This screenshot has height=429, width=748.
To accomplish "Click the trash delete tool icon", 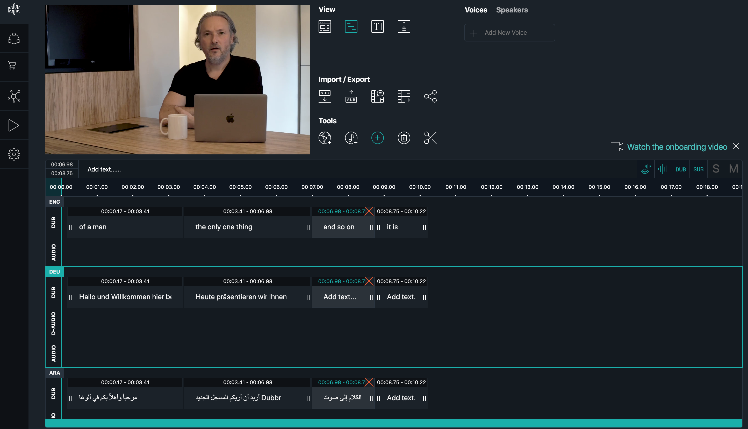I will [x=404, y=138].
